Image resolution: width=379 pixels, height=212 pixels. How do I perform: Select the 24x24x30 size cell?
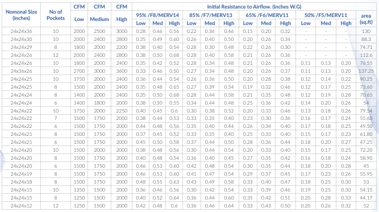tap(21, 39)
